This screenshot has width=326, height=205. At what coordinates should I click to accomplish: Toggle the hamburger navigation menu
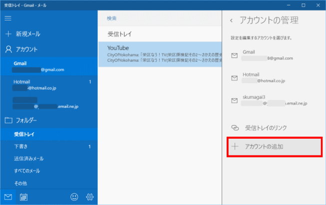click(8, 18)
